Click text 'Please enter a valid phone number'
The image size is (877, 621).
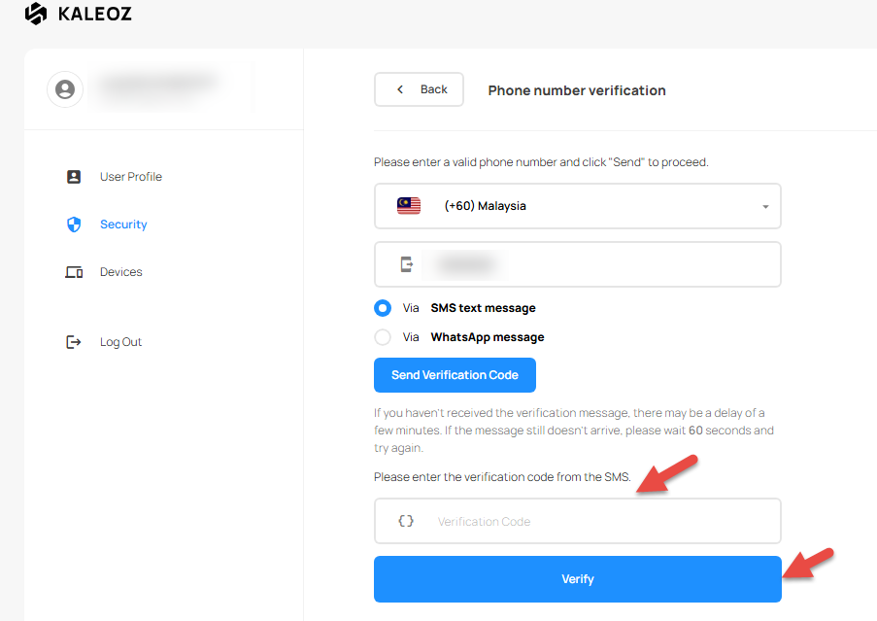[x=465, y=162]
